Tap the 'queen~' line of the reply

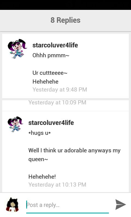38,159
